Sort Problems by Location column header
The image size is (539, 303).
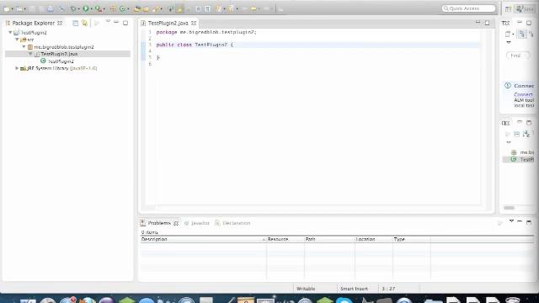[x=373, y=239]
